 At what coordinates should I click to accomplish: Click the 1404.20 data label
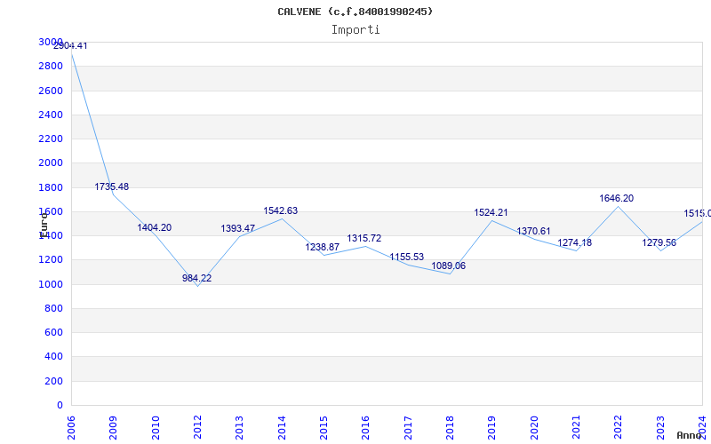pyautogui.click(x=154, y=227)
